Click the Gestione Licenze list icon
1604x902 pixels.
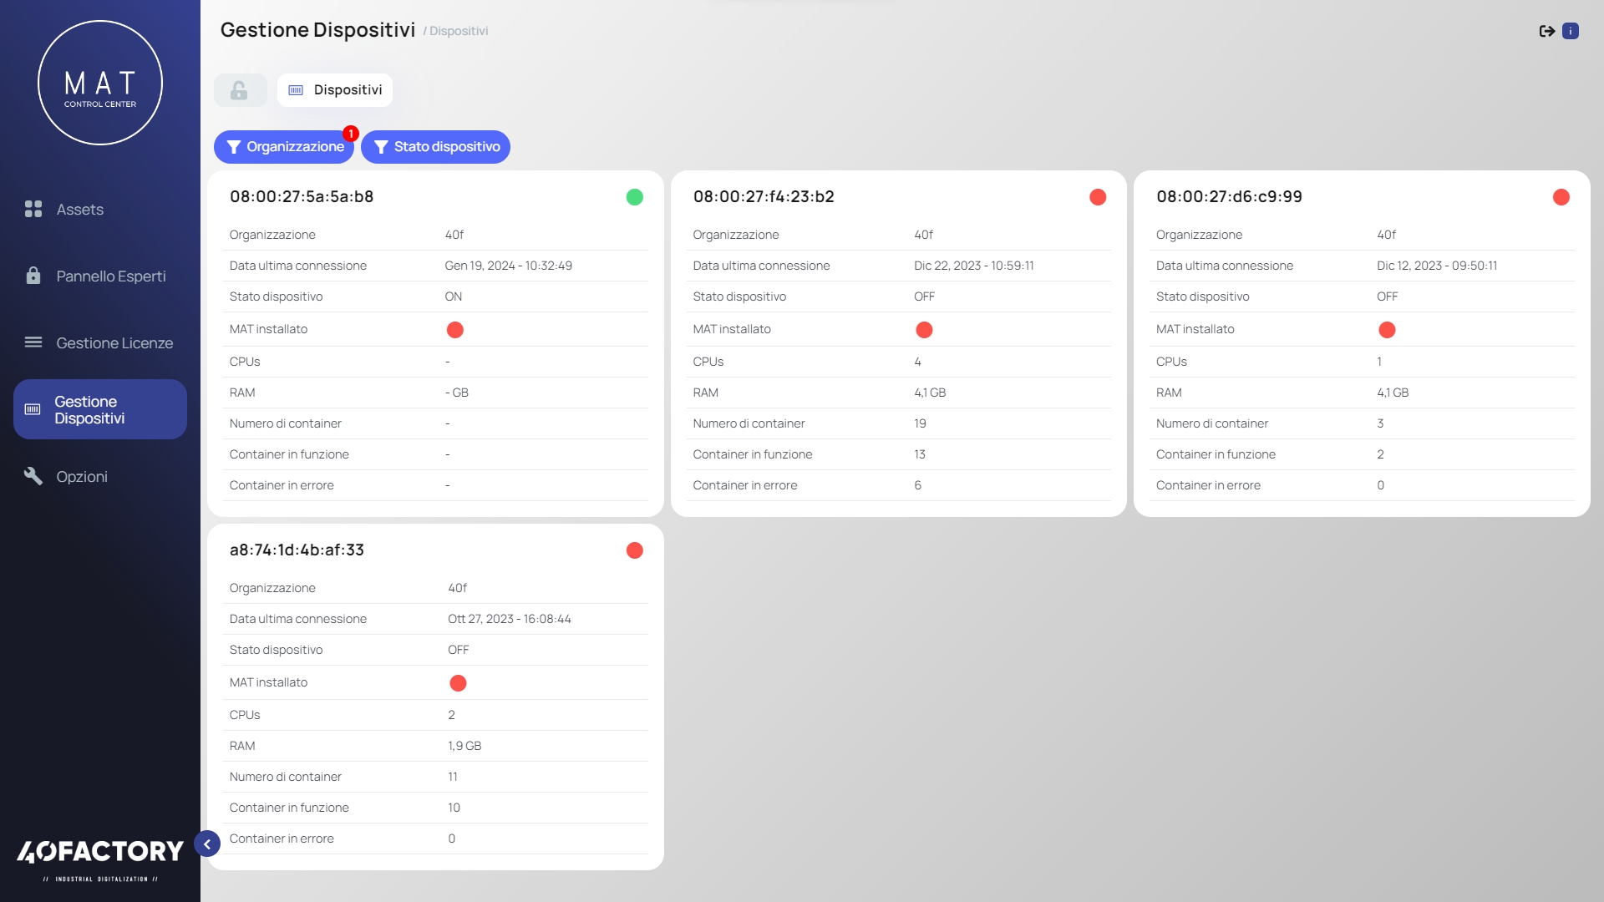(x=33, y=342)
